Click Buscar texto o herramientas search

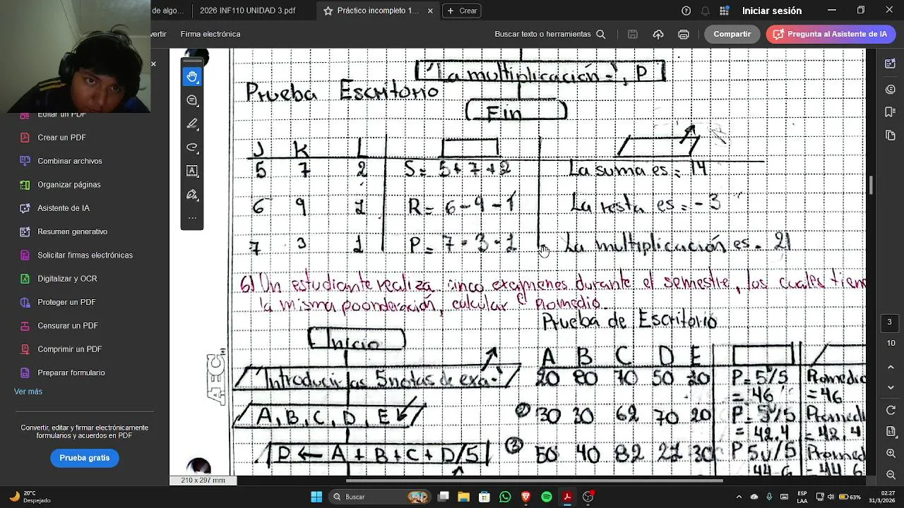(549, 34)
